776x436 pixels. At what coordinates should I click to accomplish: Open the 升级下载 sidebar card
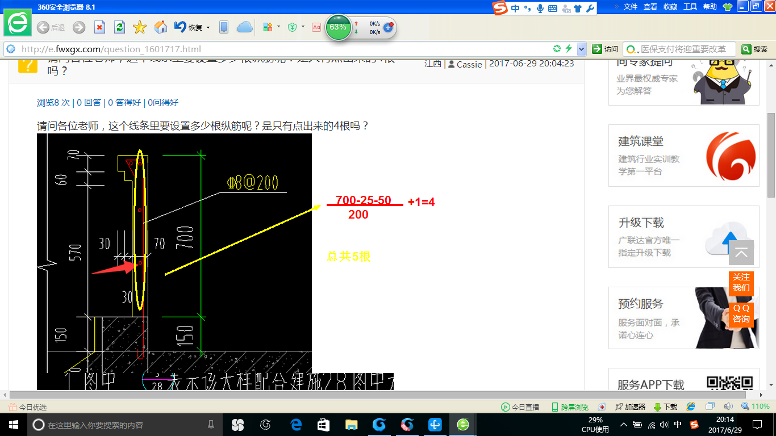tap(684, 237)
